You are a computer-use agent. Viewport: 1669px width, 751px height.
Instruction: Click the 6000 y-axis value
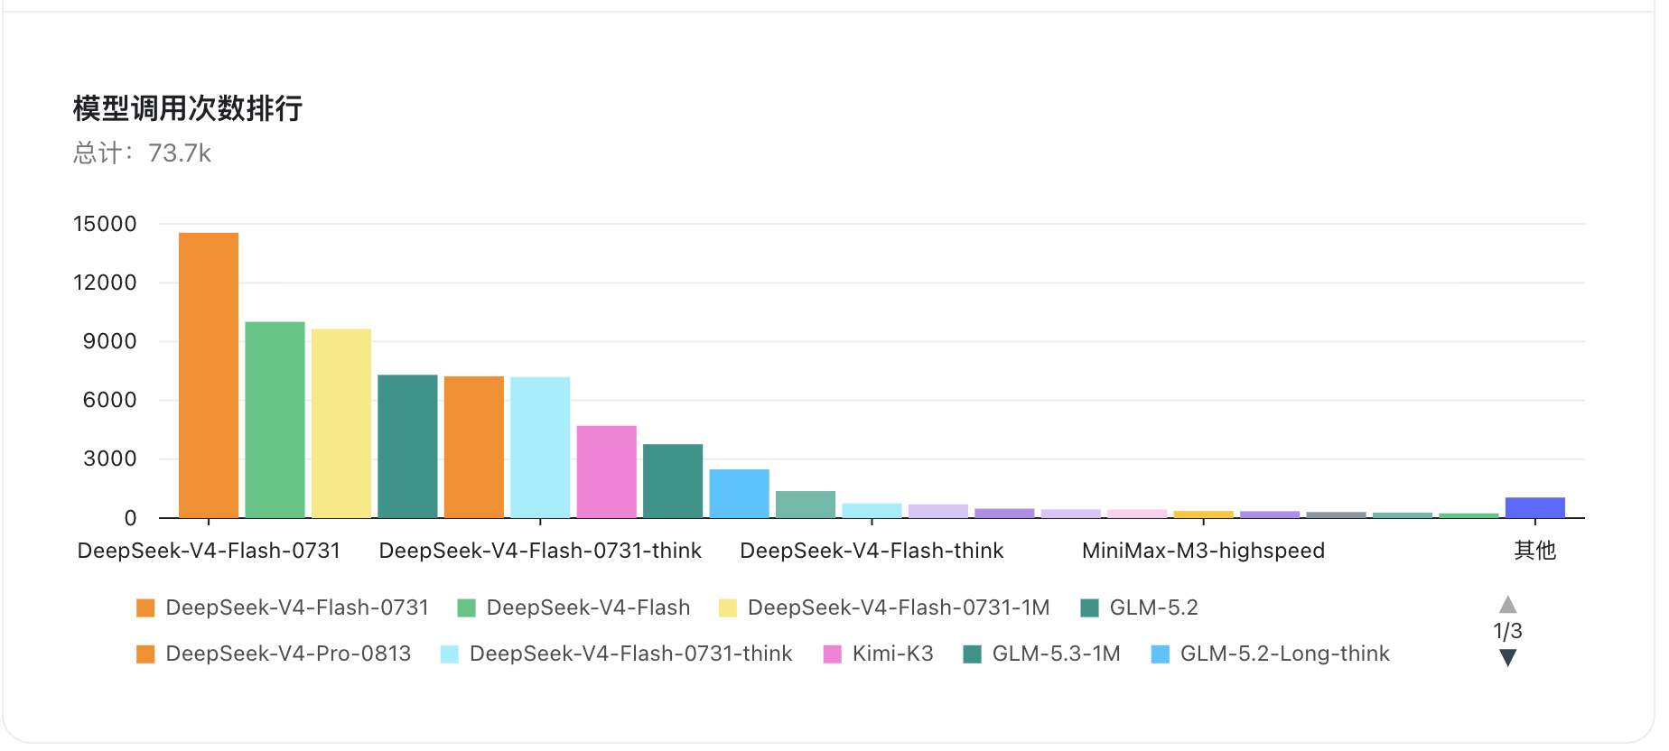[110, 400]
